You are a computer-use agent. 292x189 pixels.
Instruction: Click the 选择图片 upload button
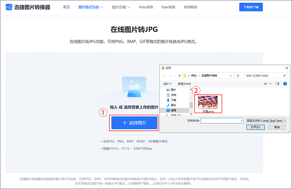click(134, 123)
